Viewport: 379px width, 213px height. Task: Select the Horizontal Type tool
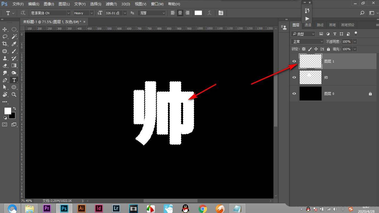(14, 80)
